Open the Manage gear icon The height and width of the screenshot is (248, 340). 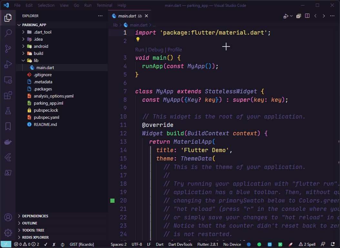(8, 233)
